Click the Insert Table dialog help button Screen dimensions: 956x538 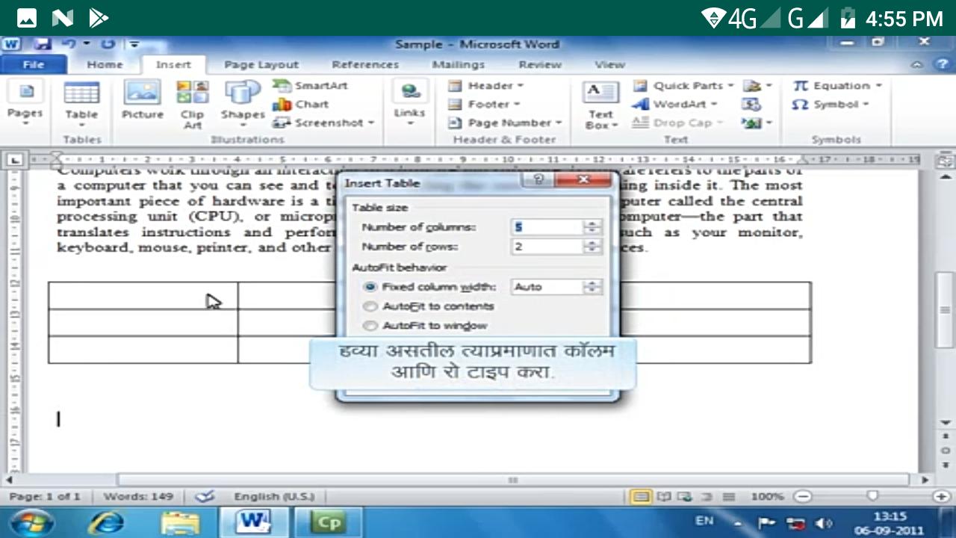538,180
